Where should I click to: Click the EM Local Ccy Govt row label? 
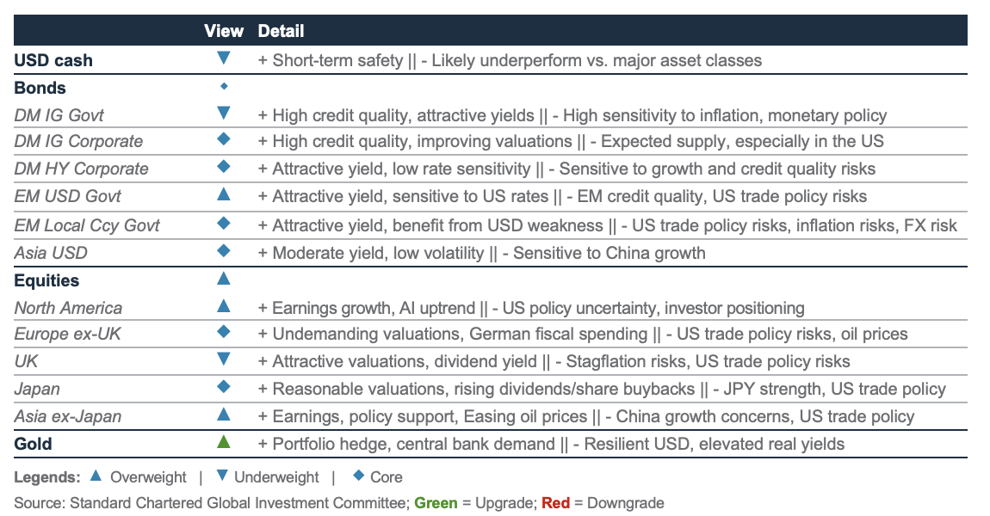click(x=87, y=225)
